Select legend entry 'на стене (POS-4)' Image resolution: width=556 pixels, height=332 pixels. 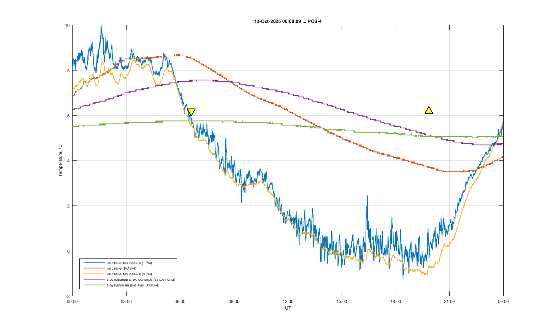pyautogui.click(x=121, y=269)
